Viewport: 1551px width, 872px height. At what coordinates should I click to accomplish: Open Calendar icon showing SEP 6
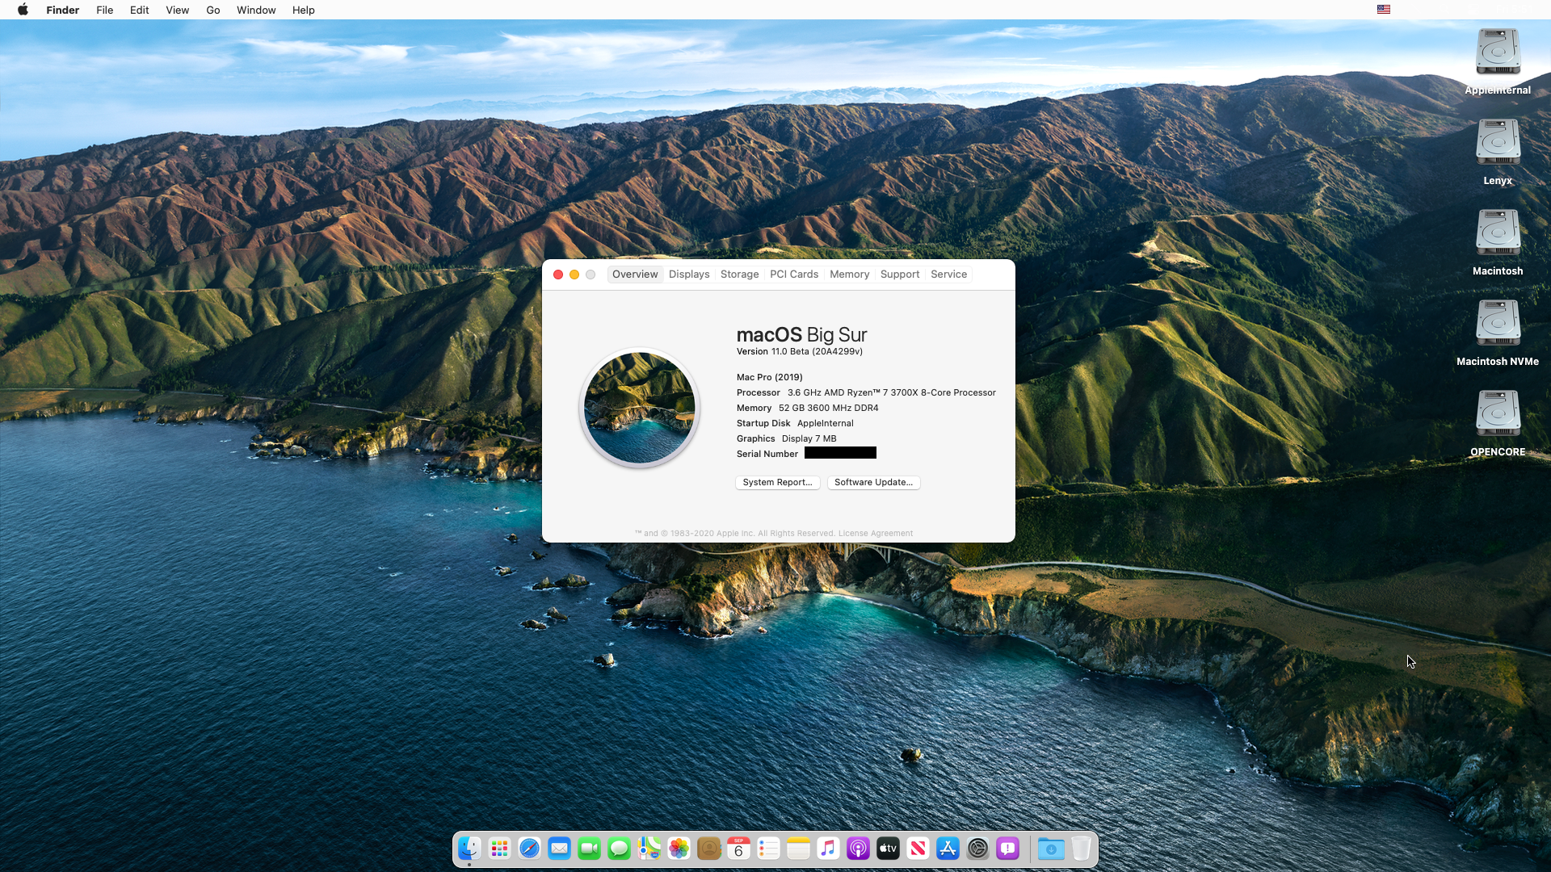738,849
